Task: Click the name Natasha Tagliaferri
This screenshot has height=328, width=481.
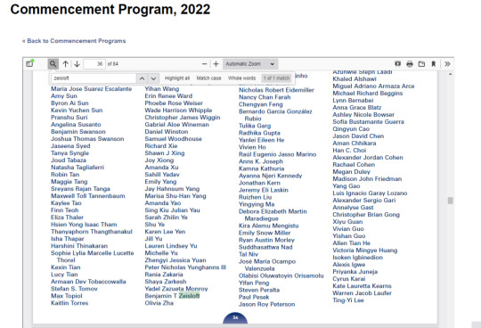Action: [x=77, y=168]
